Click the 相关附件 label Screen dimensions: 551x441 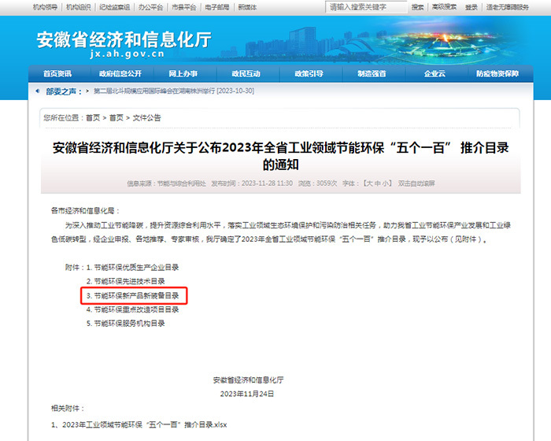[68, 408]
